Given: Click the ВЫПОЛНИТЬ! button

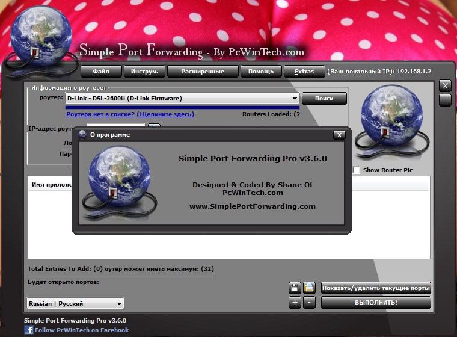Looking at the screenshot, I should pyautogui.click(x=376, y=302).
